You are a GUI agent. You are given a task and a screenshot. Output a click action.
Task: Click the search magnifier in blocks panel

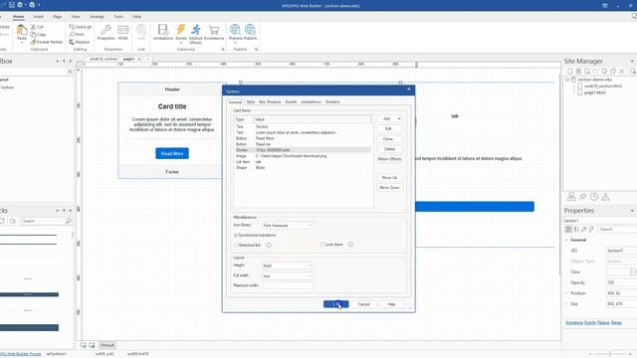[69, 221]
